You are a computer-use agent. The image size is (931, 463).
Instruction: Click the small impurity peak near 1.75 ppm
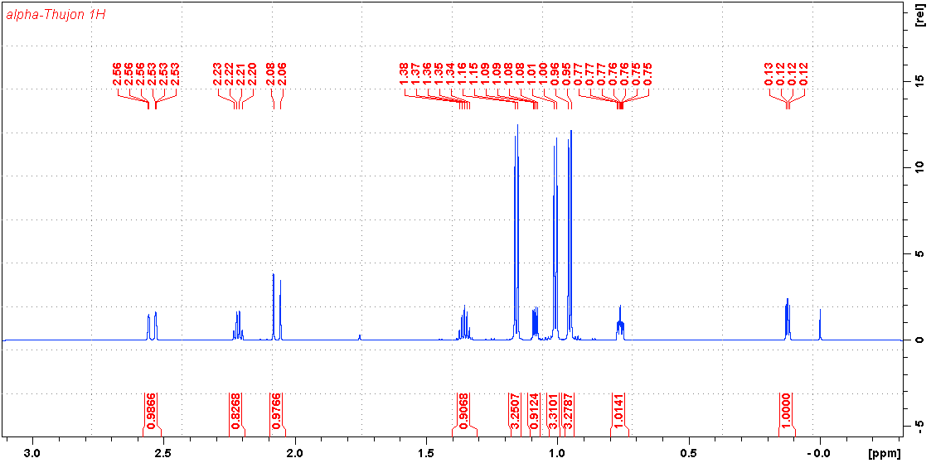pyautogui.click(x=359, y=336)
